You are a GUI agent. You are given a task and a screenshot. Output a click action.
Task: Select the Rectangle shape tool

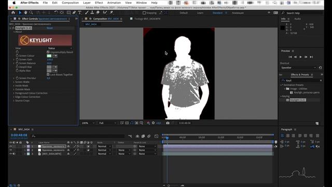[68, 12]
